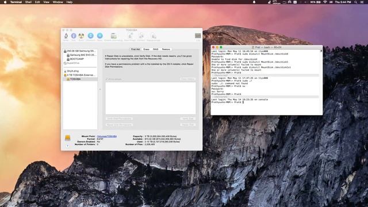Open the Shell menu
The width and height of the screenshot is (368, 207).
pyautogui.click(x=28, y=2)
